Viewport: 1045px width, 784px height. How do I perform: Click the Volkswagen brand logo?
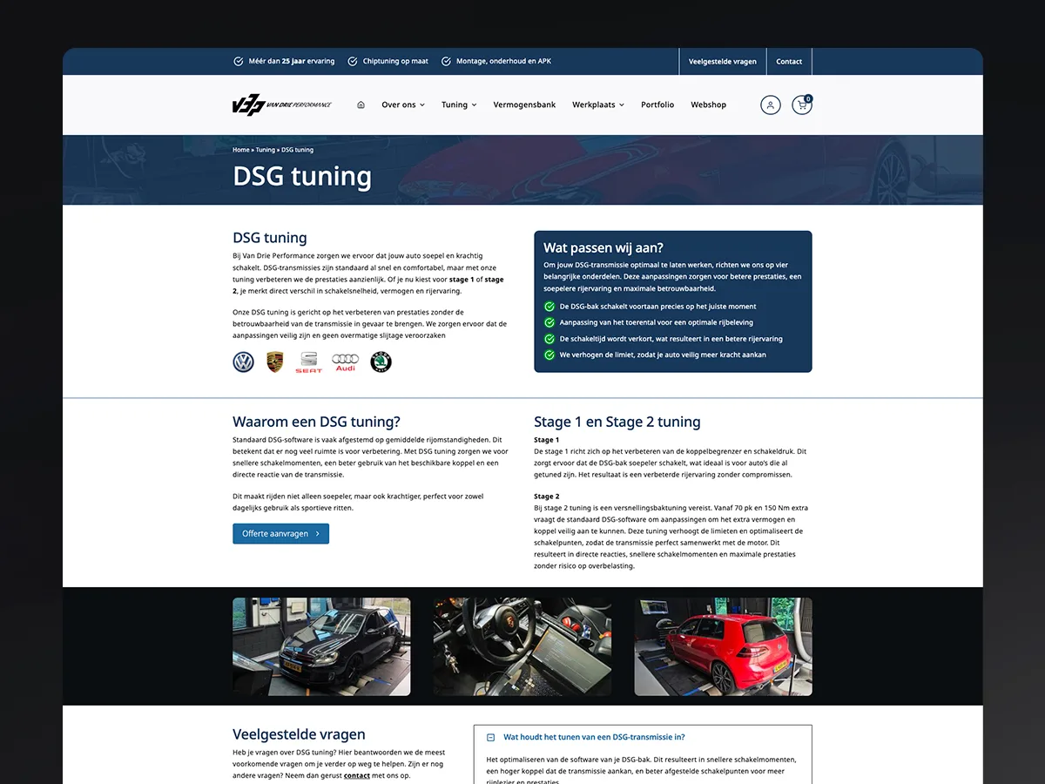[x=243, y=362]
